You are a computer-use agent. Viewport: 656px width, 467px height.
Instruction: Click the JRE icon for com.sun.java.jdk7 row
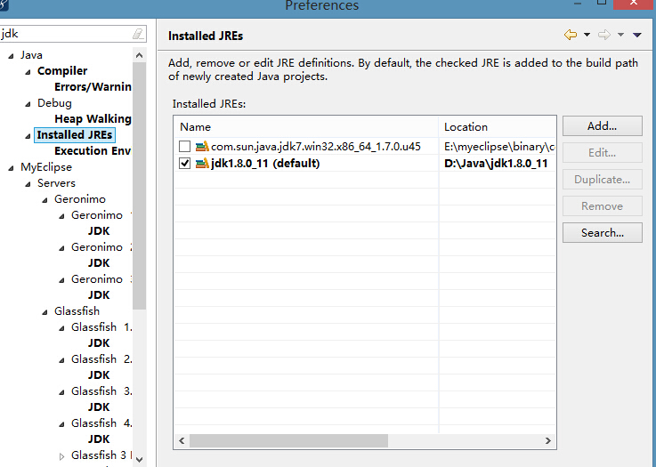coord(202,147)
